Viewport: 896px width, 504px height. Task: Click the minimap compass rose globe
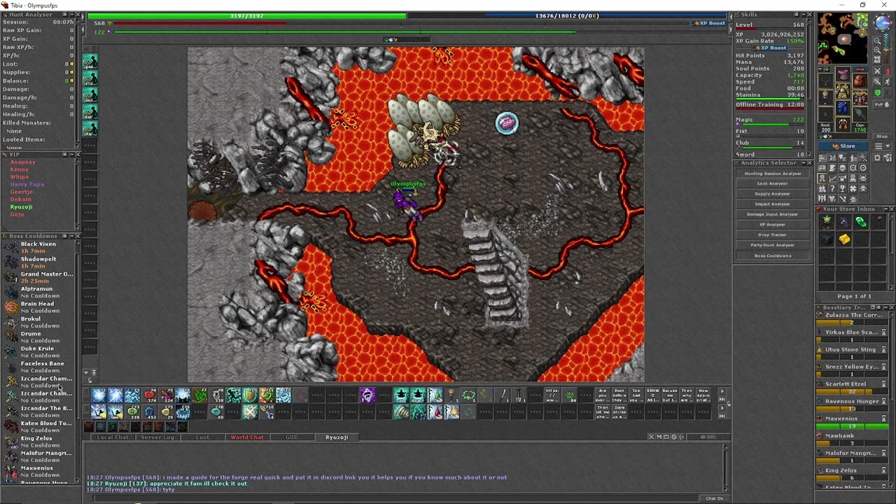881,22
